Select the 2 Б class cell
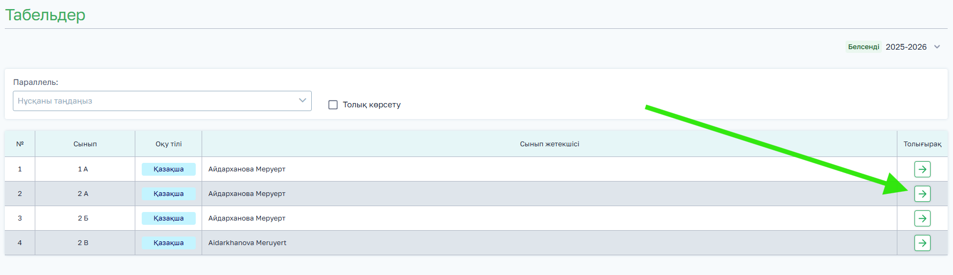 click(83, 218)
